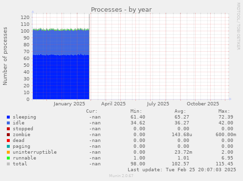This screenshot has width=243, height=181.
Task: Click the zombie average value 143.68u
Action: 182,135
